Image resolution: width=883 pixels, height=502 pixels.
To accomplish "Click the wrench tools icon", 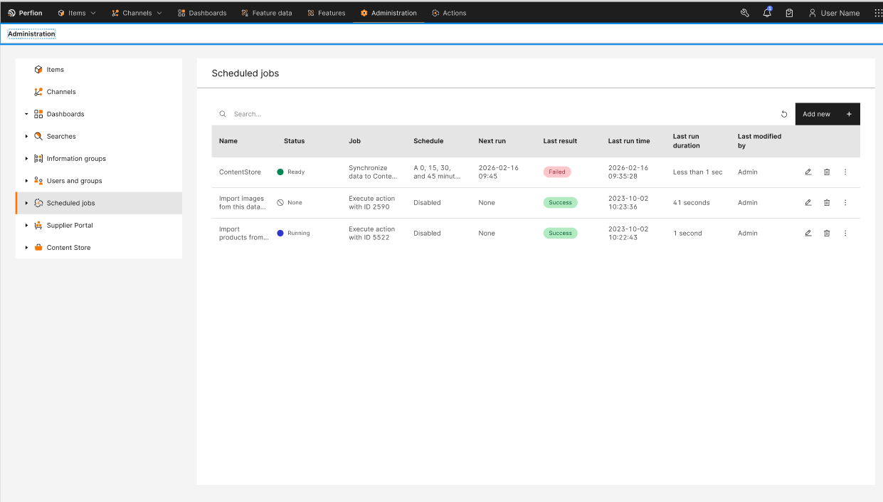I will coord(745,13).
